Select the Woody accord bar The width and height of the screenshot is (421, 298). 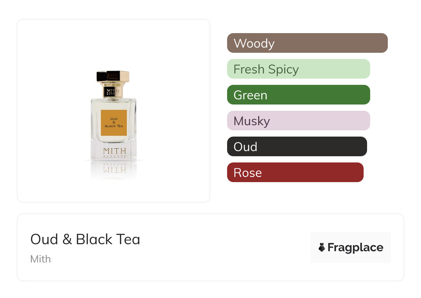click(307, 43)
